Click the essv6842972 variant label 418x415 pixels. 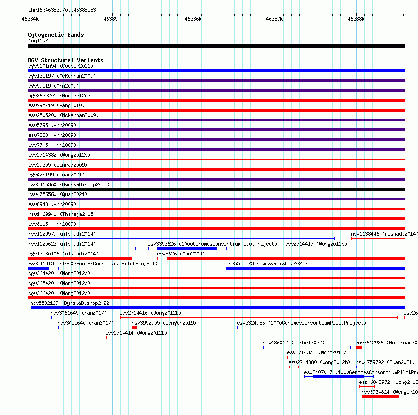tap(388, 382)
